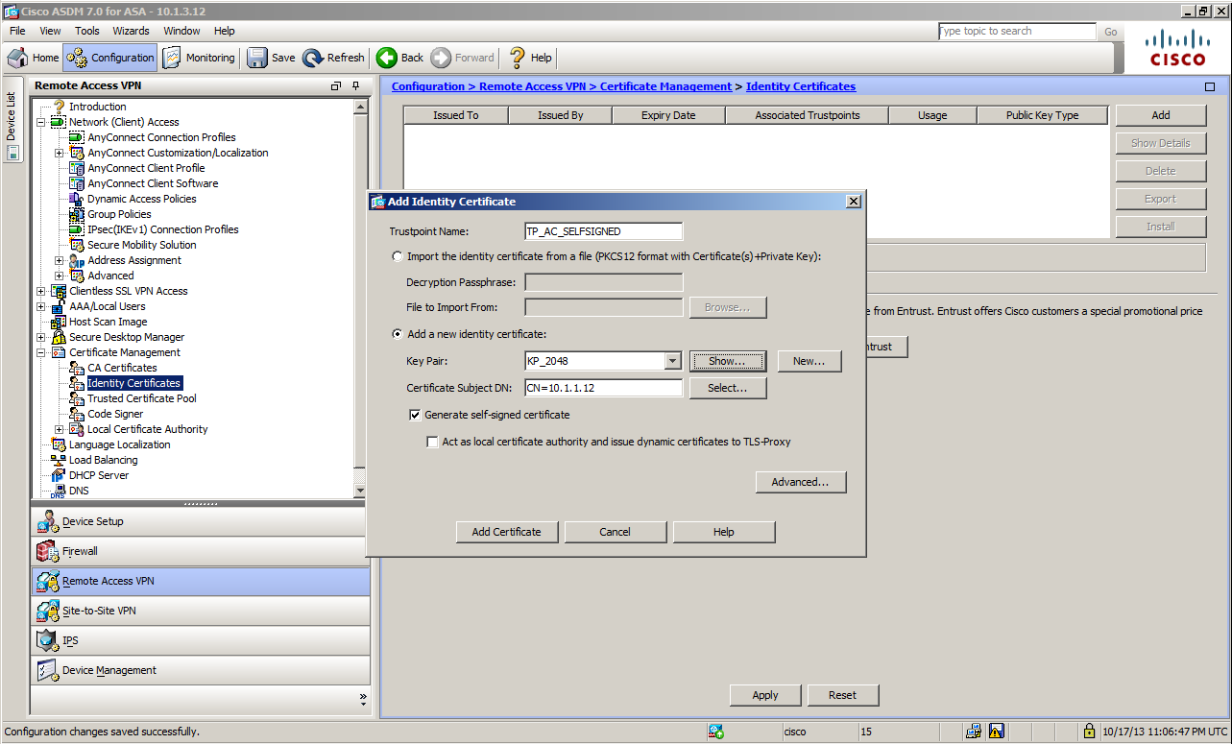Select Secure Mobility Solution in the tree

[x=142, y=245]
